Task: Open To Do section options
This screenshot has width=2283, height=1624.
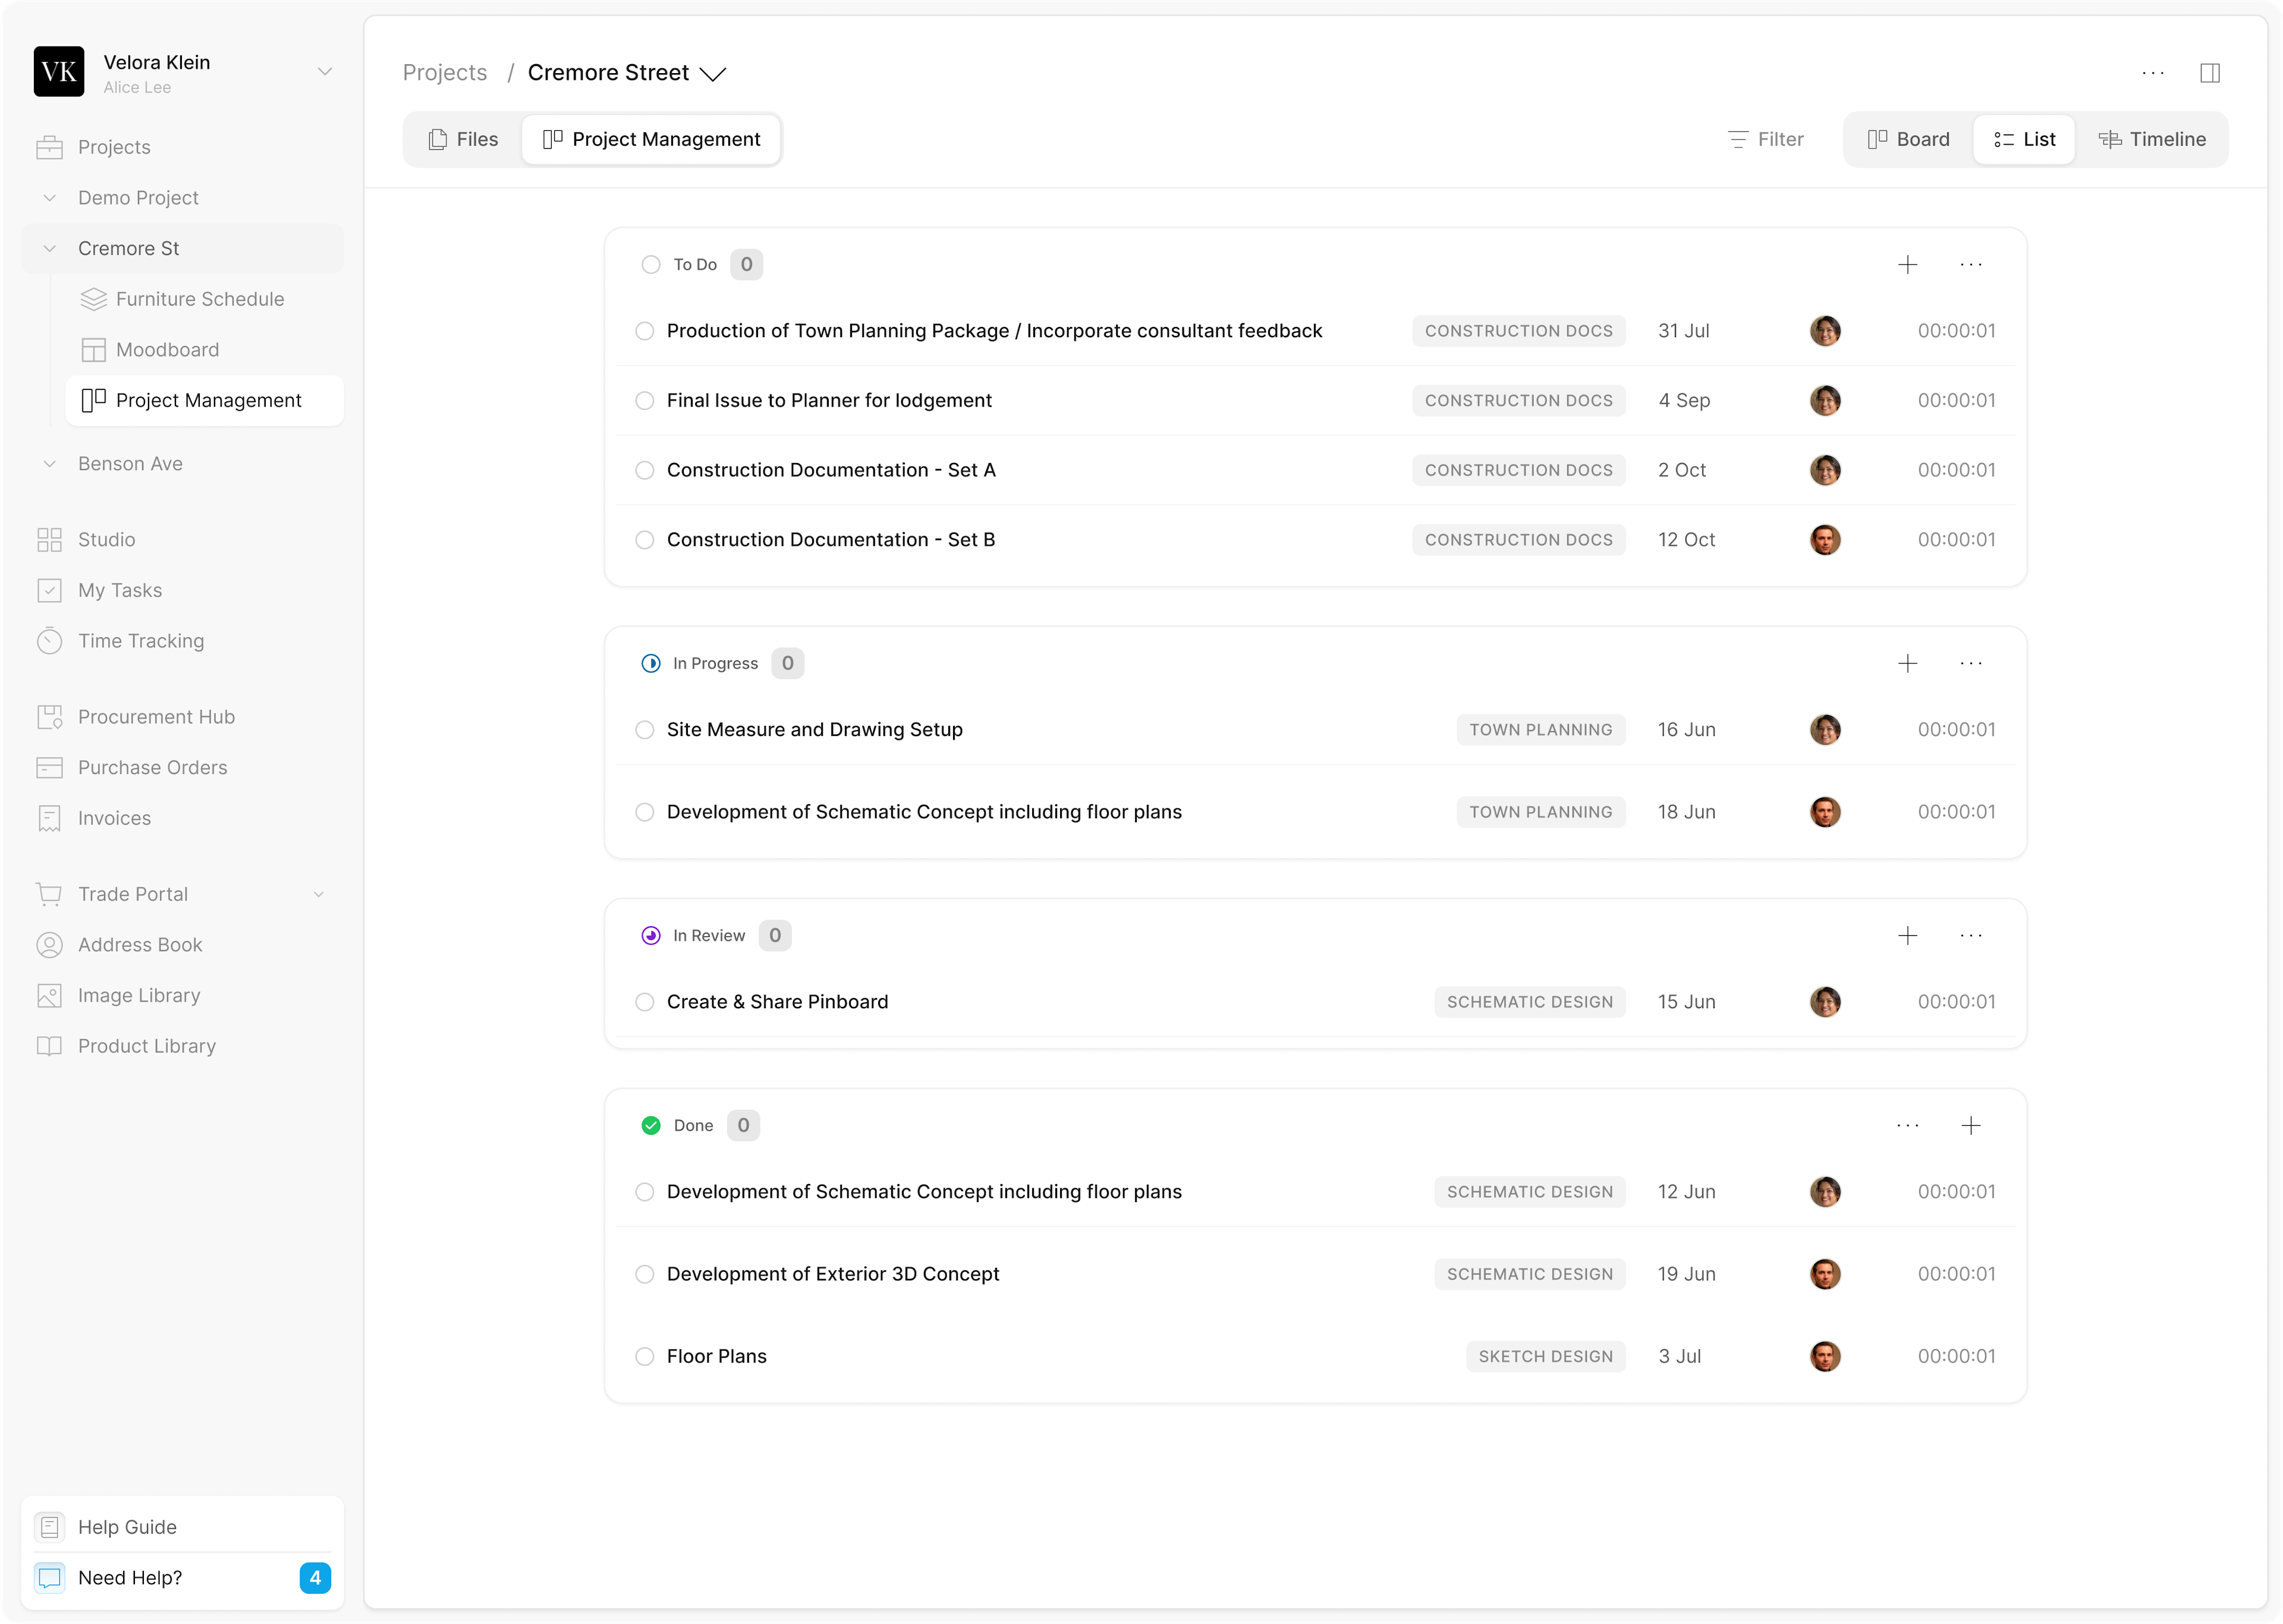Action: click(1970, 264)
